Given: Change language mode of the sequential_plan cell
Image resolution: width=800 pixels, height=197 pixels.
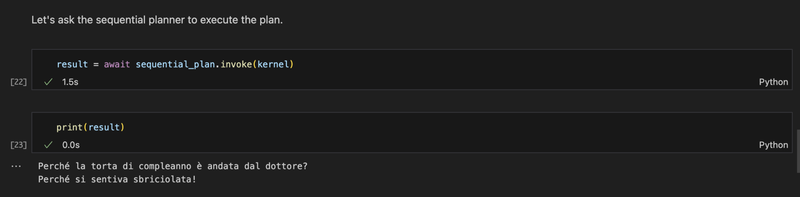Looking at the screenshot, I should [773, 82].
